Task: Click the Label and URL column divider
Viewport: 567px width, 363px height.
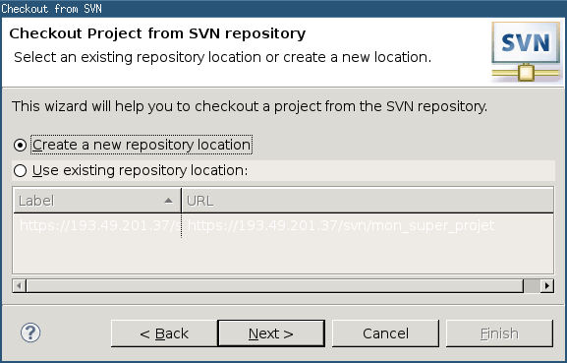Action: coord(181,201)
